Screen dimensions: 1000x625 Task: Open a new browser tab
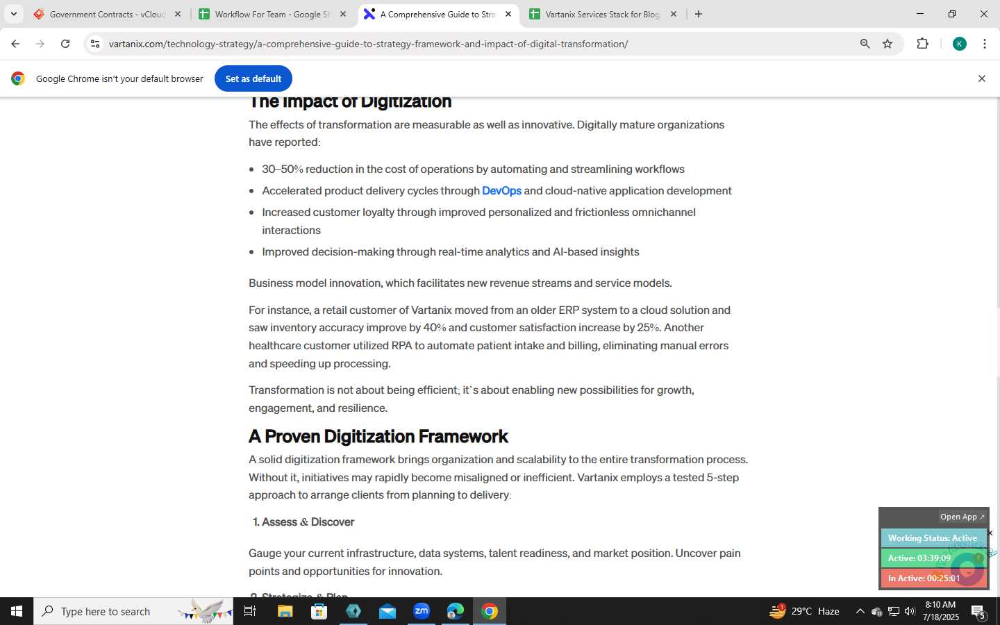click(699, 14)
